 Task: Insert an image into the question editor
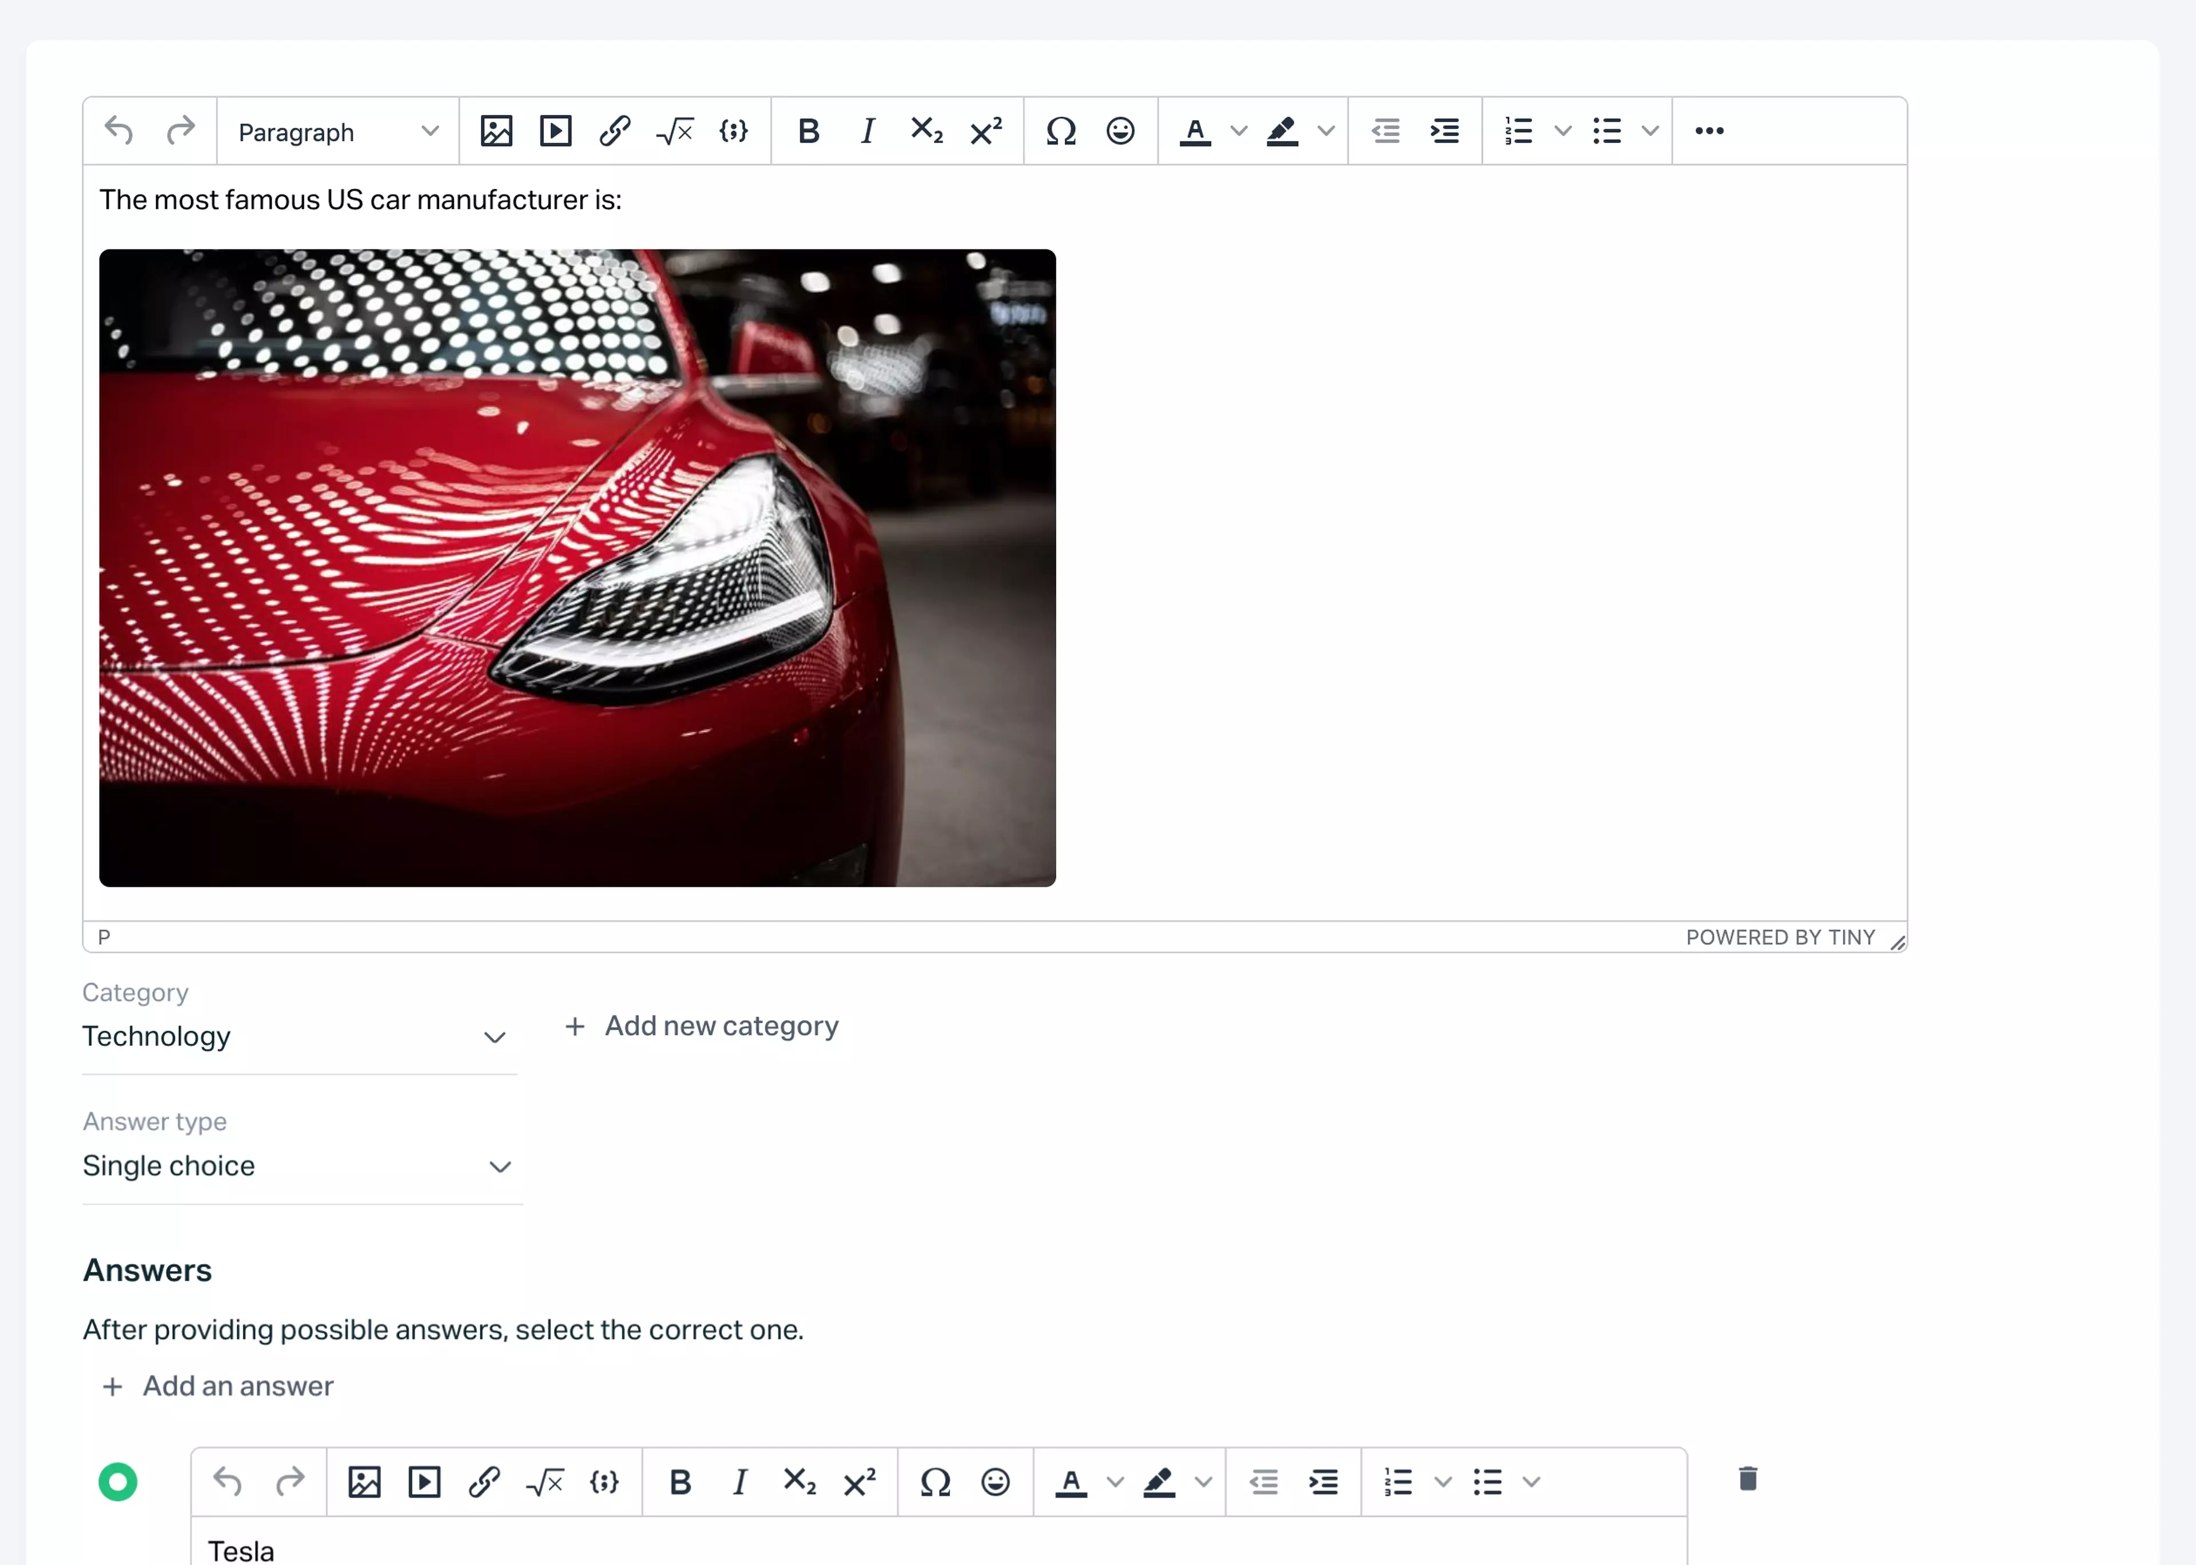tap(496, 131)
